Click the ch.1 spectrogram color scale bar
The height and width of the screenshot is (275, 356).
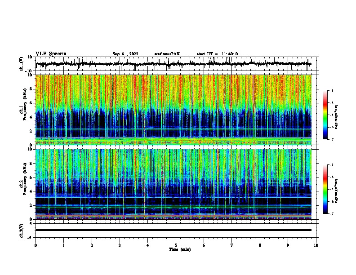pyautogui.click(x=325, y=115)
